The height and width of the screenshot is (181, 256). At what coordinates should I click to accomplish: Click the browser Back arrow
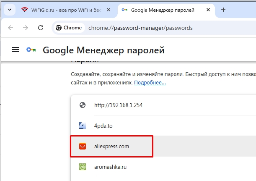tap(10, 28)
